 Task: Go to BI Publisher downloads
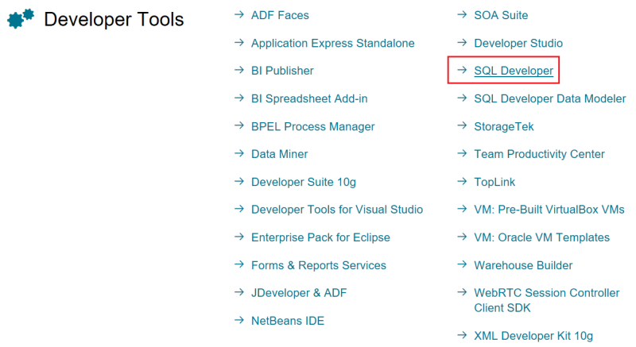[282, 71]
